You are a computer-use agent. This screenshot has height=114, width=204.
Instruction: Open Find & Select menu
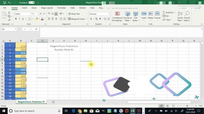click(187, 16)
